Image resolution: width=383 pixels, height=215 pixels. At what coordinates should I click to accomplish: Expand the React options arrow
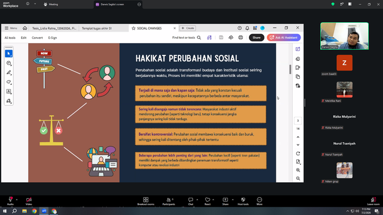(213, 199)
